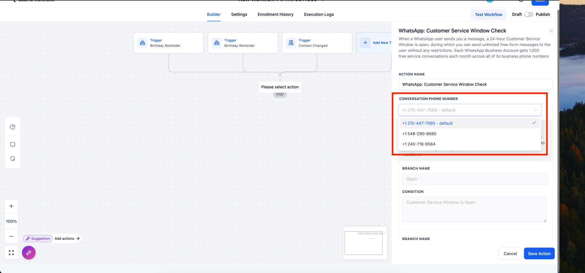Click the workflow minimap thumbnail
The image size is (585, 273).
coord(365,243)
